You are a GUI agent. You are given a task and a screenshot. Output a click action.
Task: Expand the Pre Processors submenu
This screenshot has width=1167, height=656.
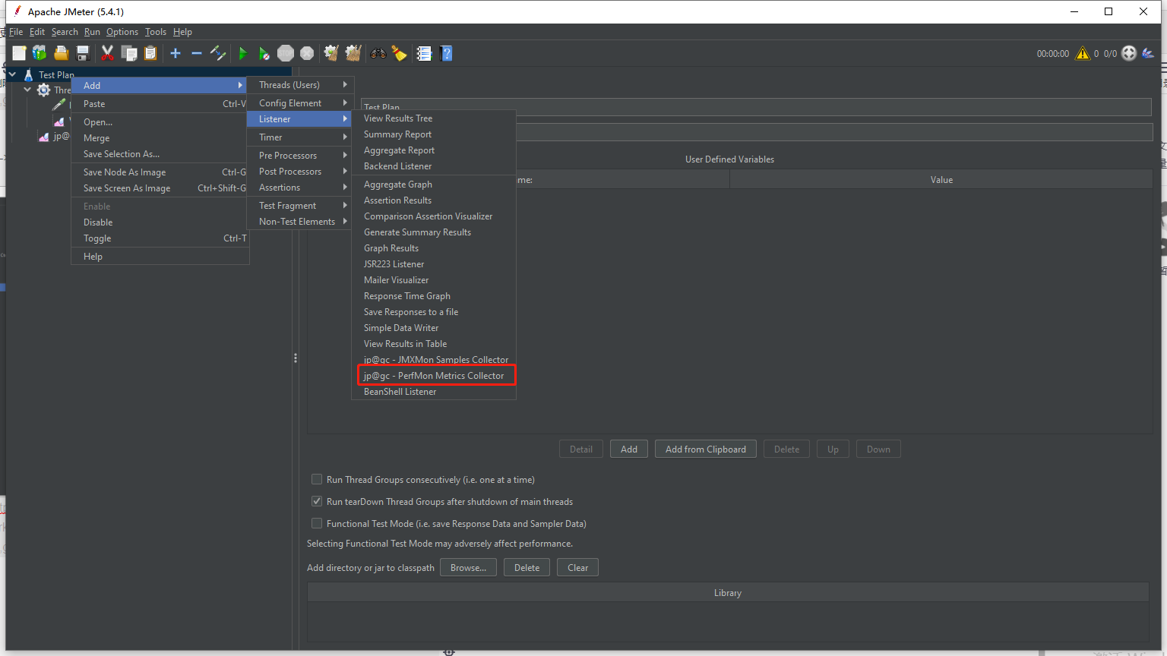point(301,155)
